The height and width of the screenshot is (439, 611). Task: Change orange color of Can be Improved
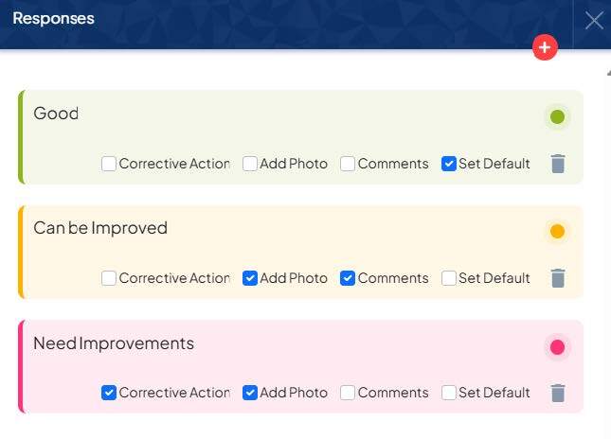(x=557, y=232)
